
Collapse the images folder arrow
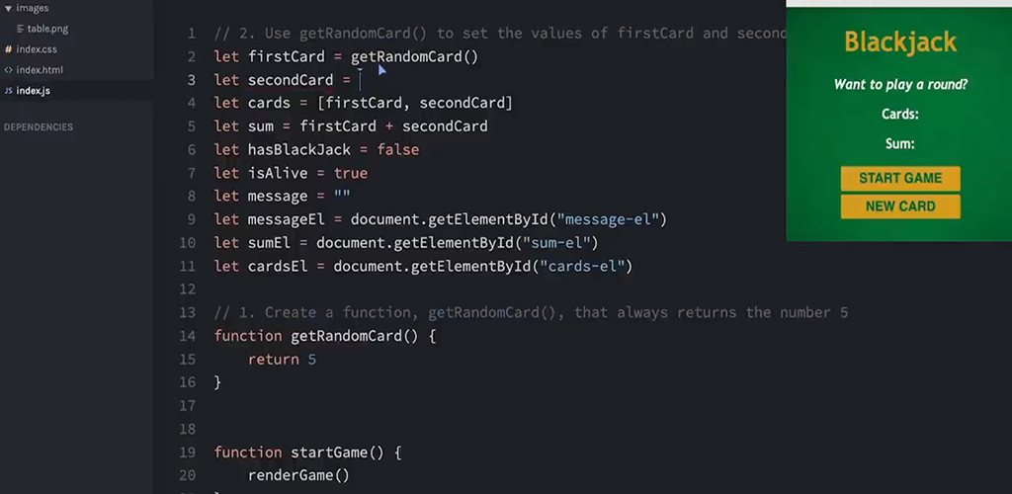pyautogui.click(x=8, y=8)
